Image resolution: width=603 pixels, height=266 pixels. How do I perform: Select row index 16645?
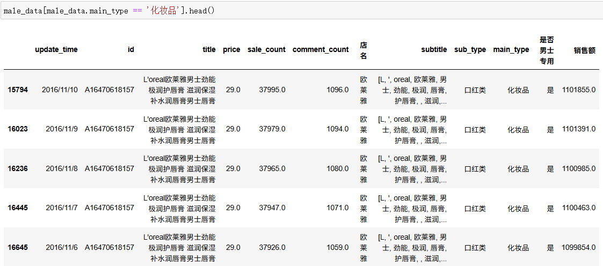point(18,248)
